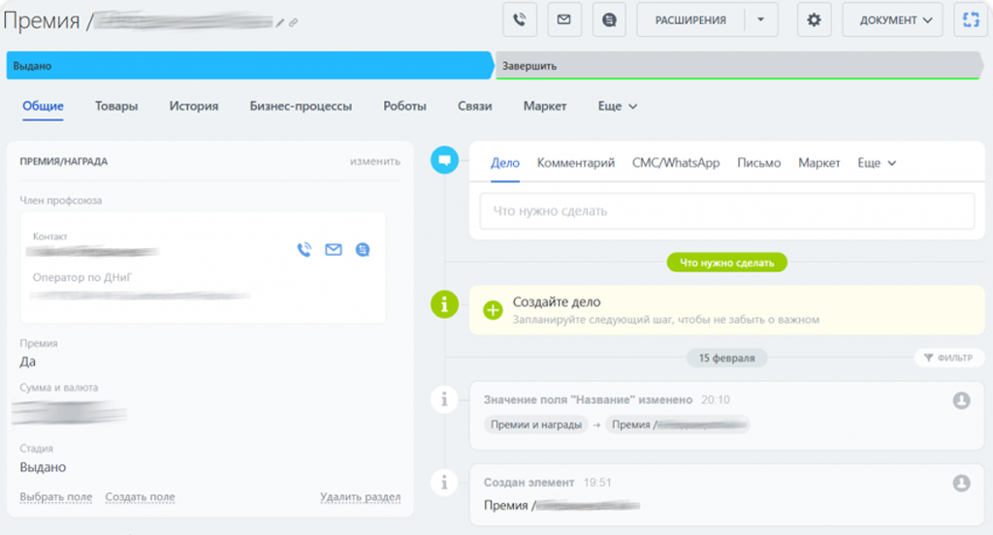Click green plus icon next to Создайте дело
Viewport: 993px width, 535px height.
coord(493,310)
